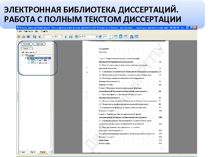Screen dimensions: 209x157
Task: Rotate the page counterclockwise
Action: pyautogui.click(x=116, y=37)
